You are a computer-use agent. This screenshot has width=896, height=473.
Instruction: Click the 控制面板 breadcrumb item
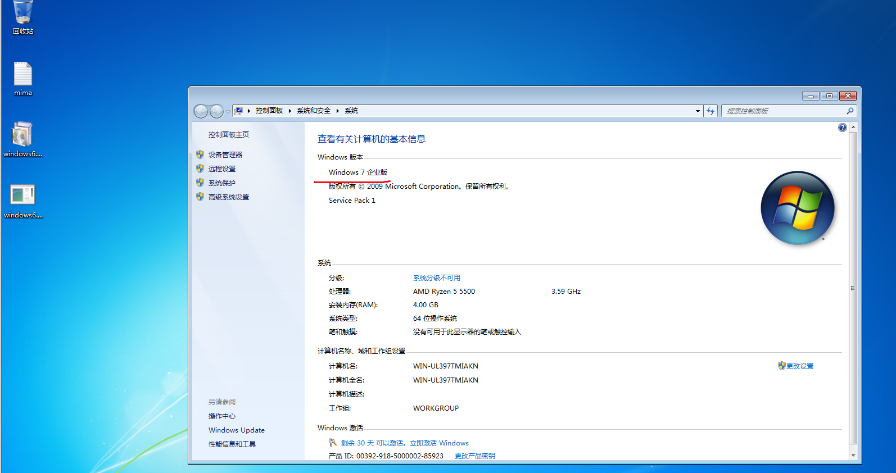[269, 111]
